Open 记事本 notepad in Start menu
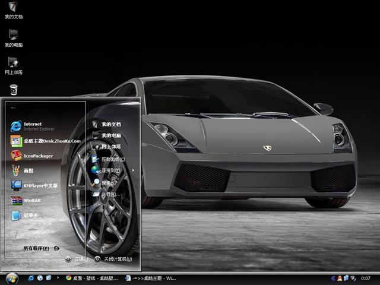Viewport: 380px width, 285px height. click(24, 216)
